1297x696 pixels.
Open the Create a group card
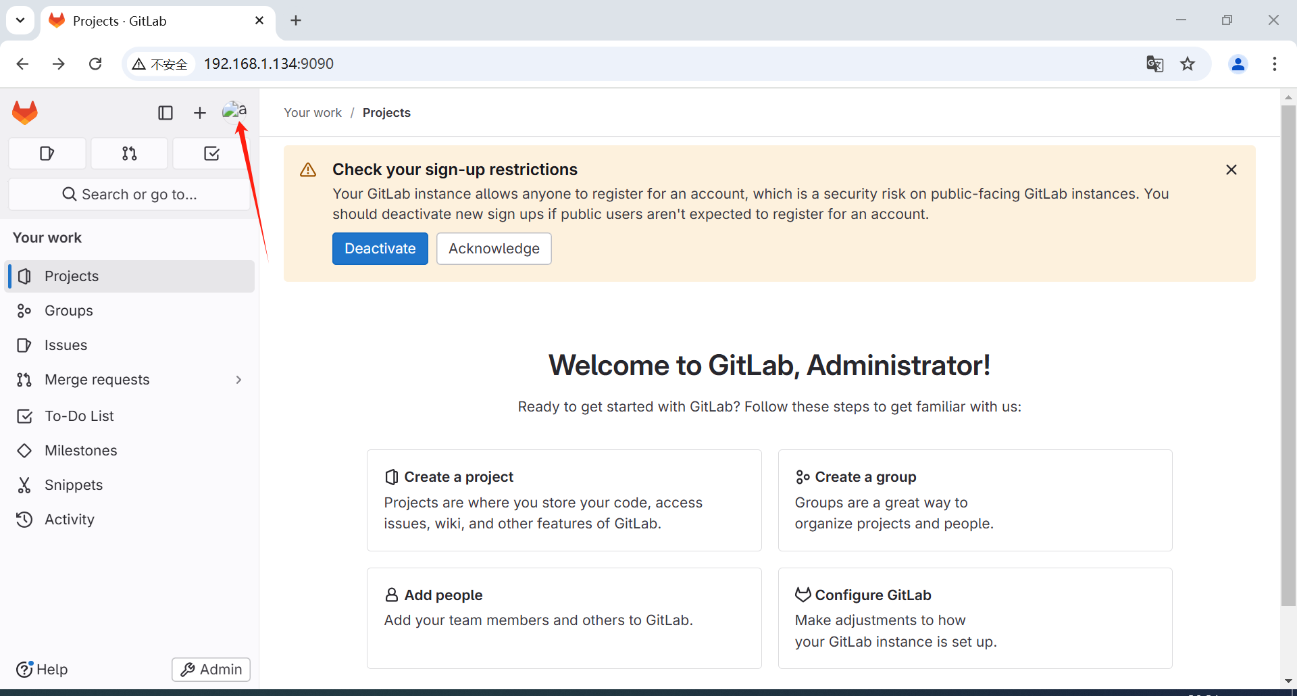point(975,500)
